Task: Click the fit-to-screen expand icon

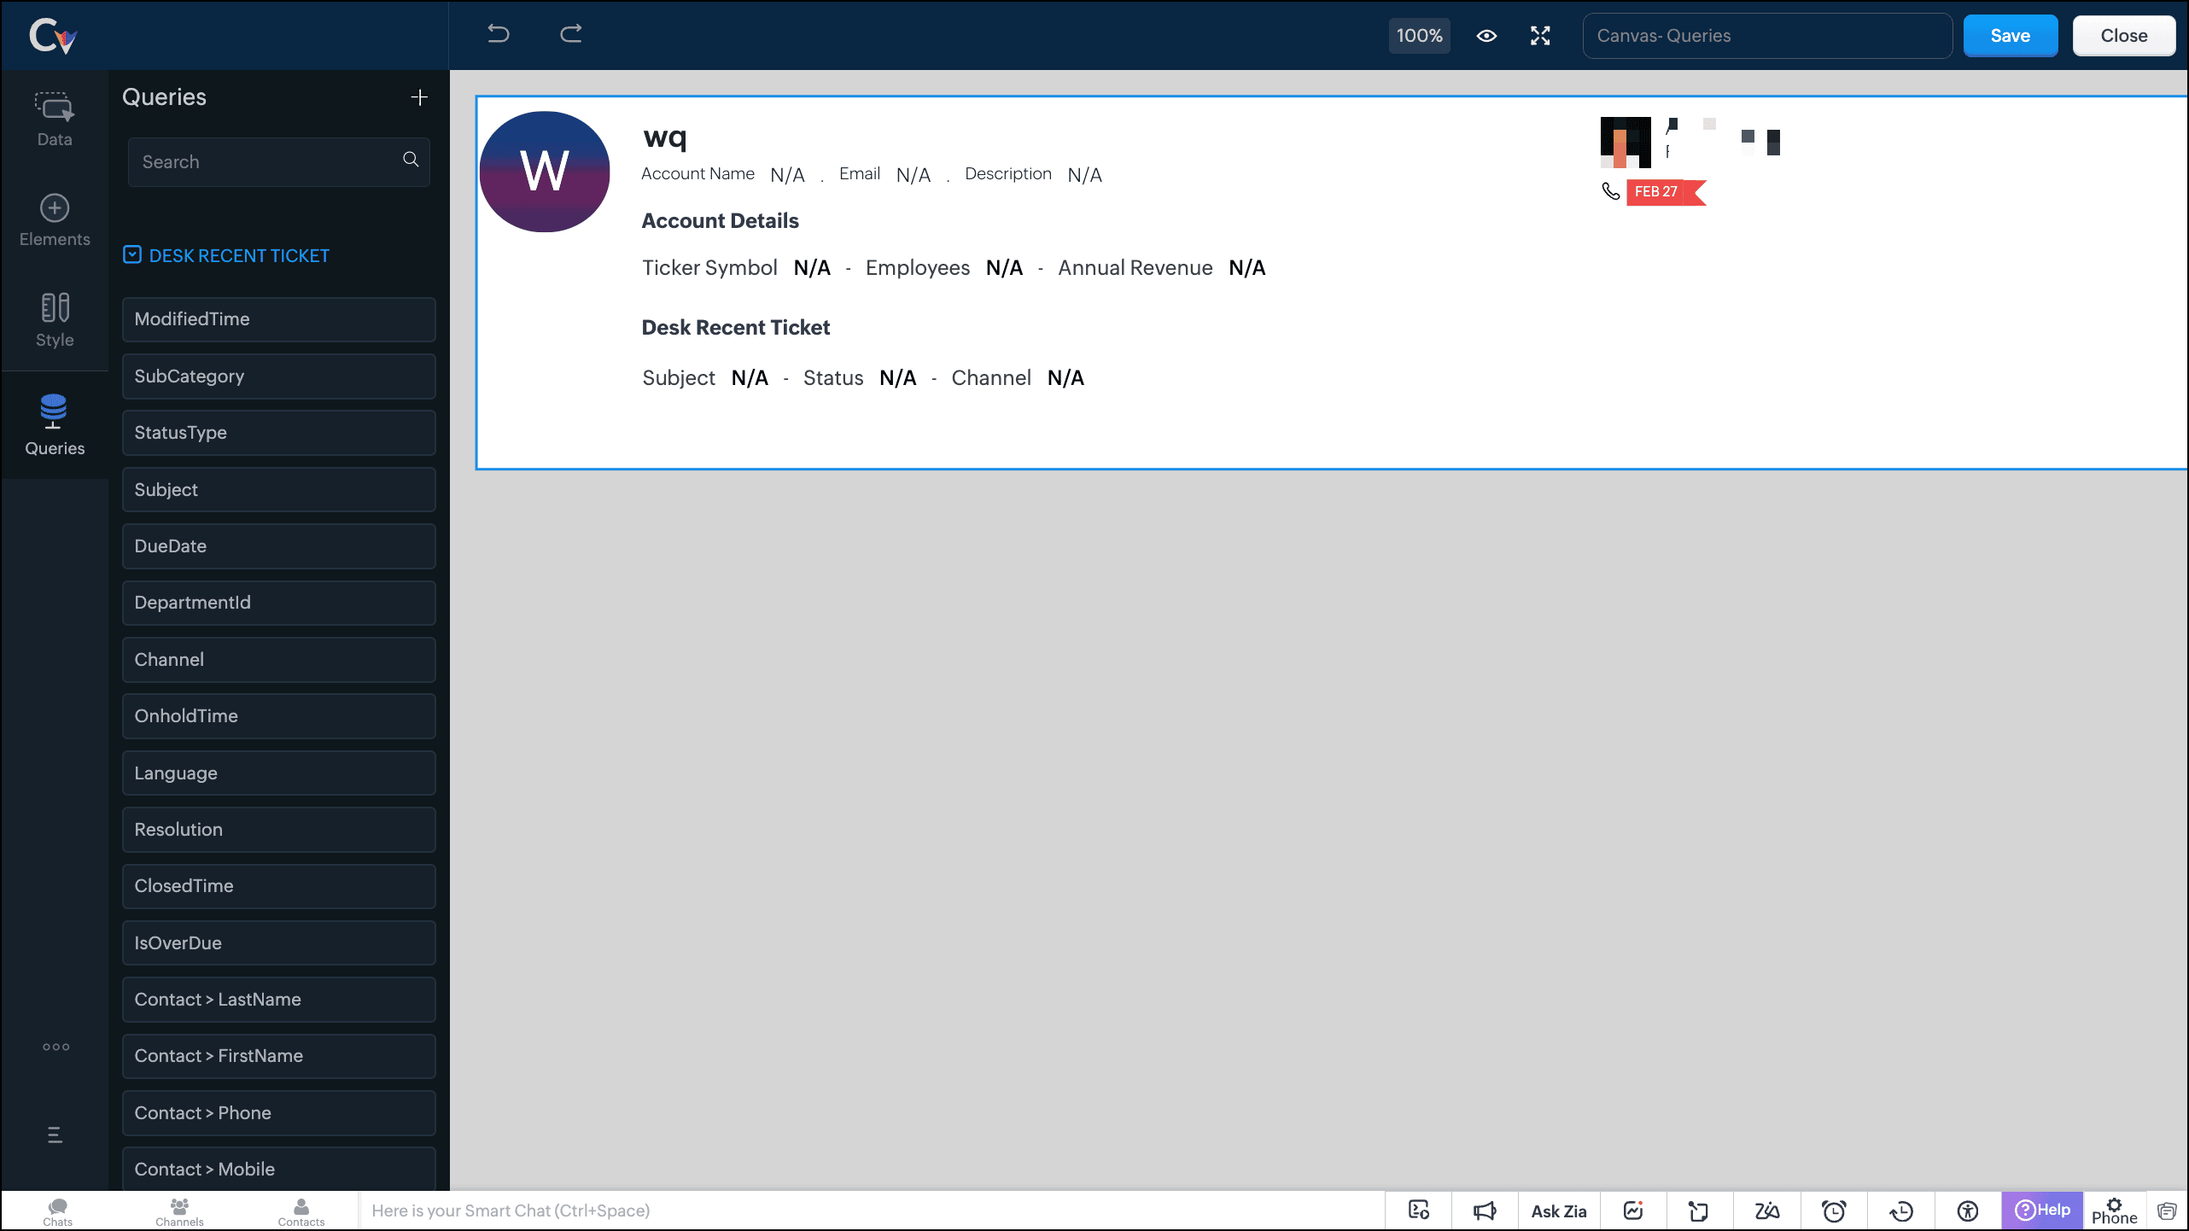Action: point(1540,36)
